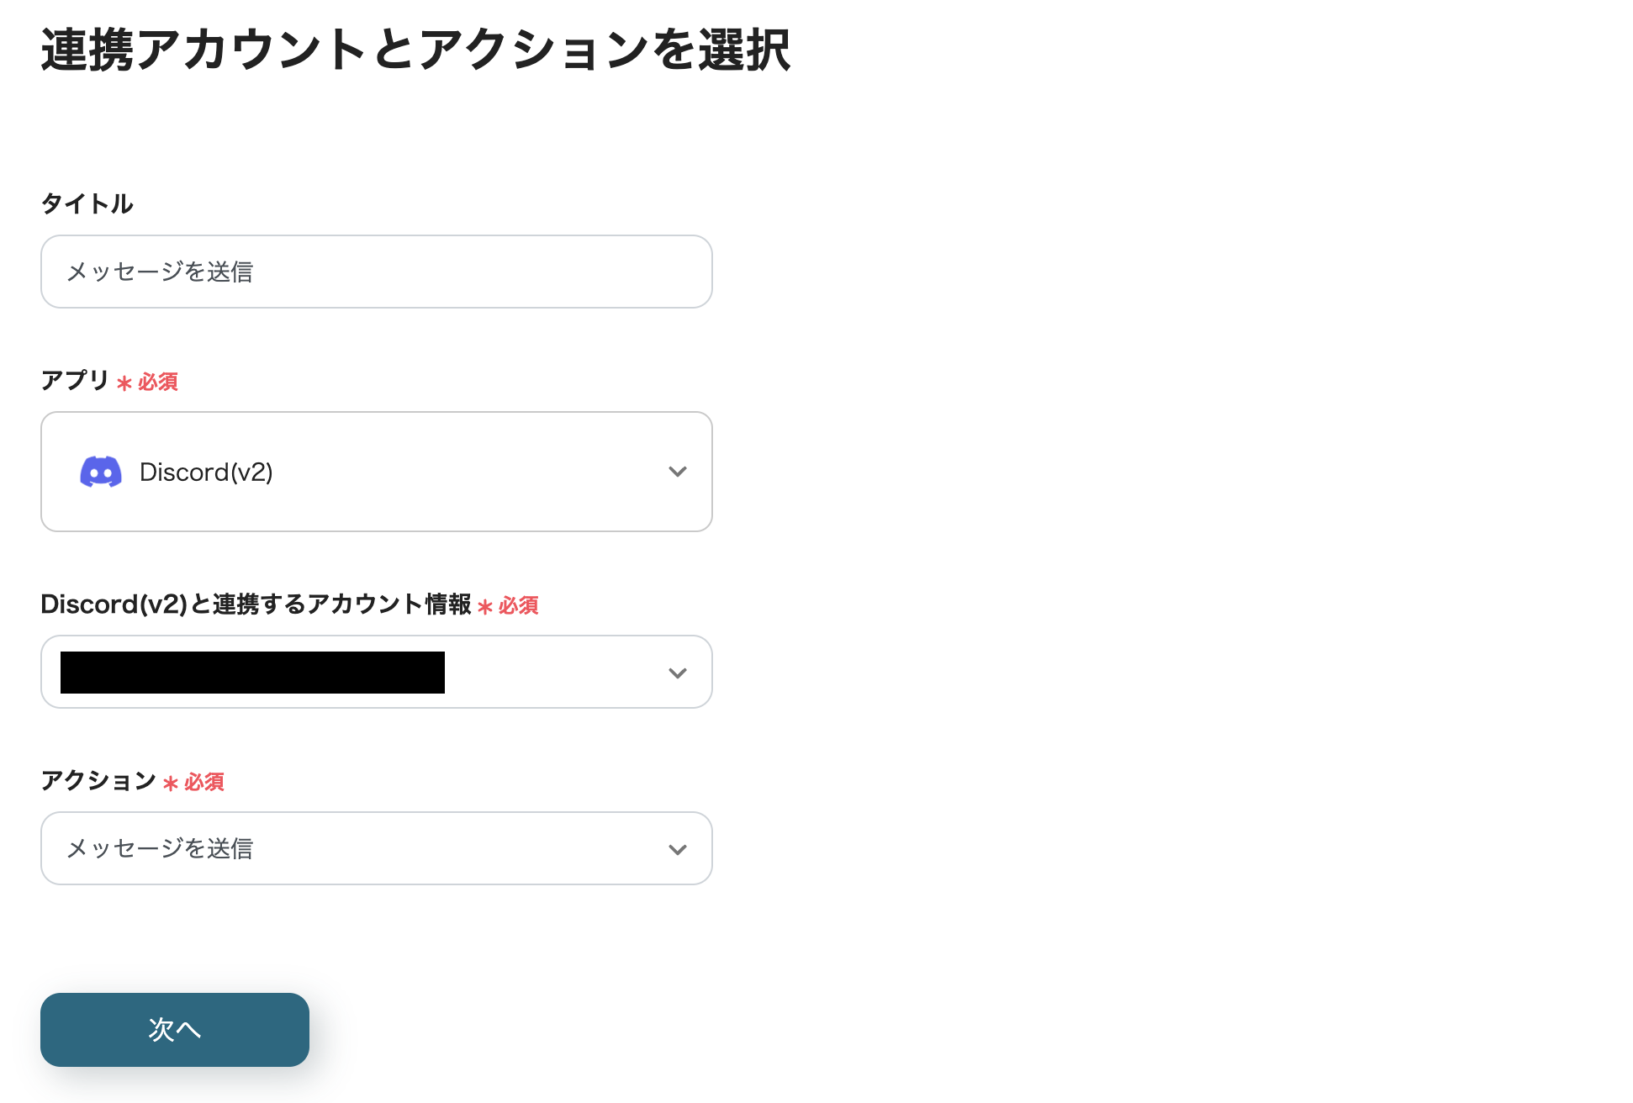Click the chevron on the action dropdown
Screen dimensions: 1633x1103
pos(677,848)
